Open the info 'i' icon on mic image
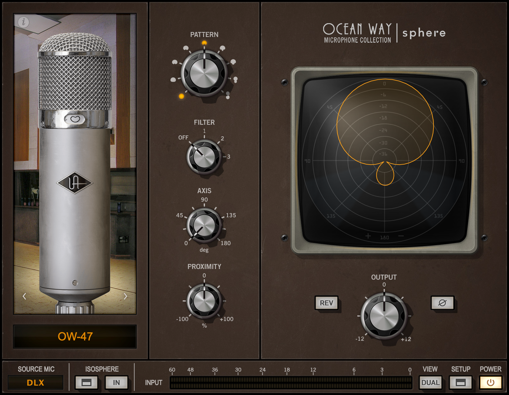The height and width of the screenshot is (395, 509). pos(24,22)
